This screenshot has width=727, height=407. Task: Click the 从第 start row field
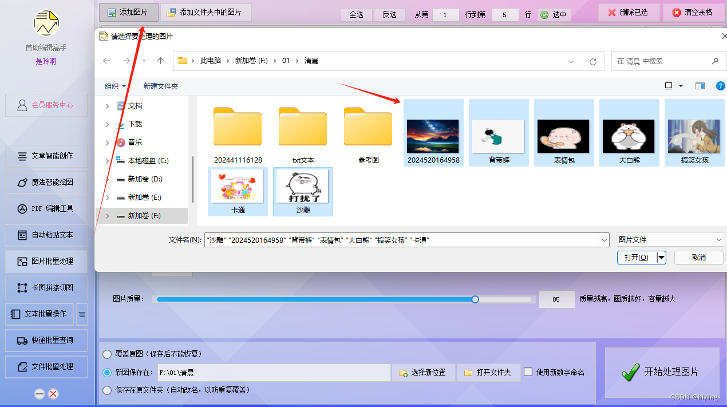(445, 14)
